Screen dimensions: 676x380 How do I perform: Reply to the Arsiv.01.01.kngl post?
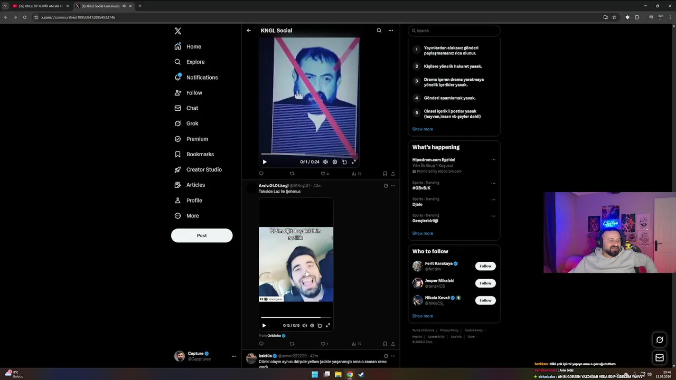coord(261,344)
